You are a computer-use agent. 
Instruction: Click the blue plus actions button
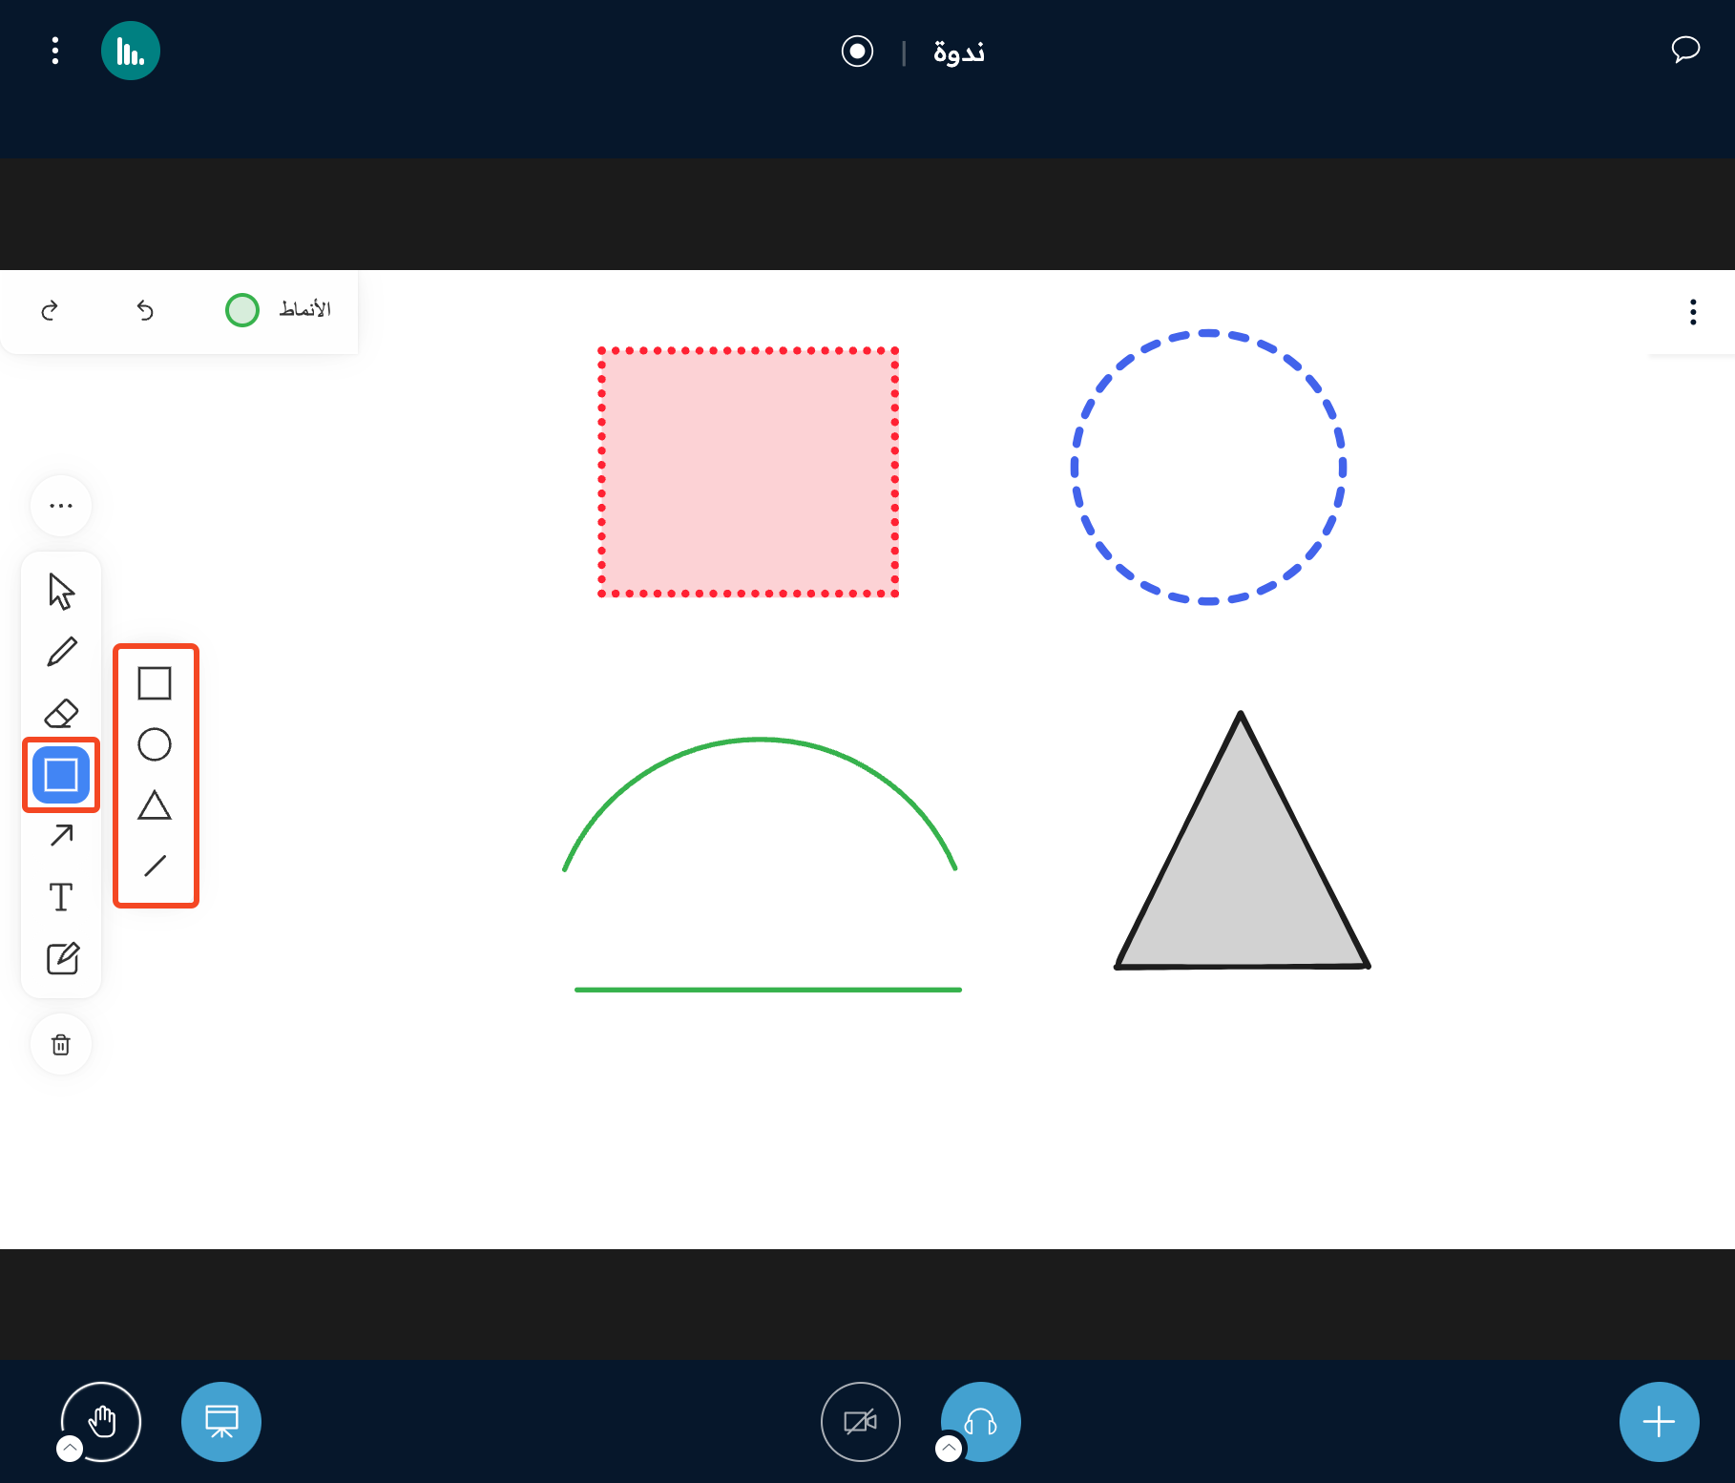click(x=1660, y=1422)
